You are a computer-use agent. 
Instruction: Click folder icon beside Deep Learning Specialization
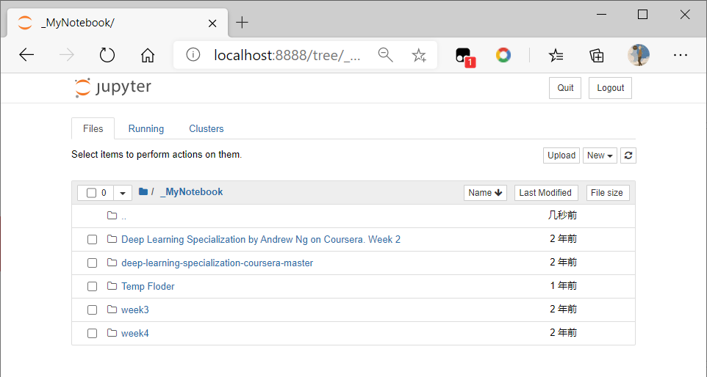coord(112,239)
